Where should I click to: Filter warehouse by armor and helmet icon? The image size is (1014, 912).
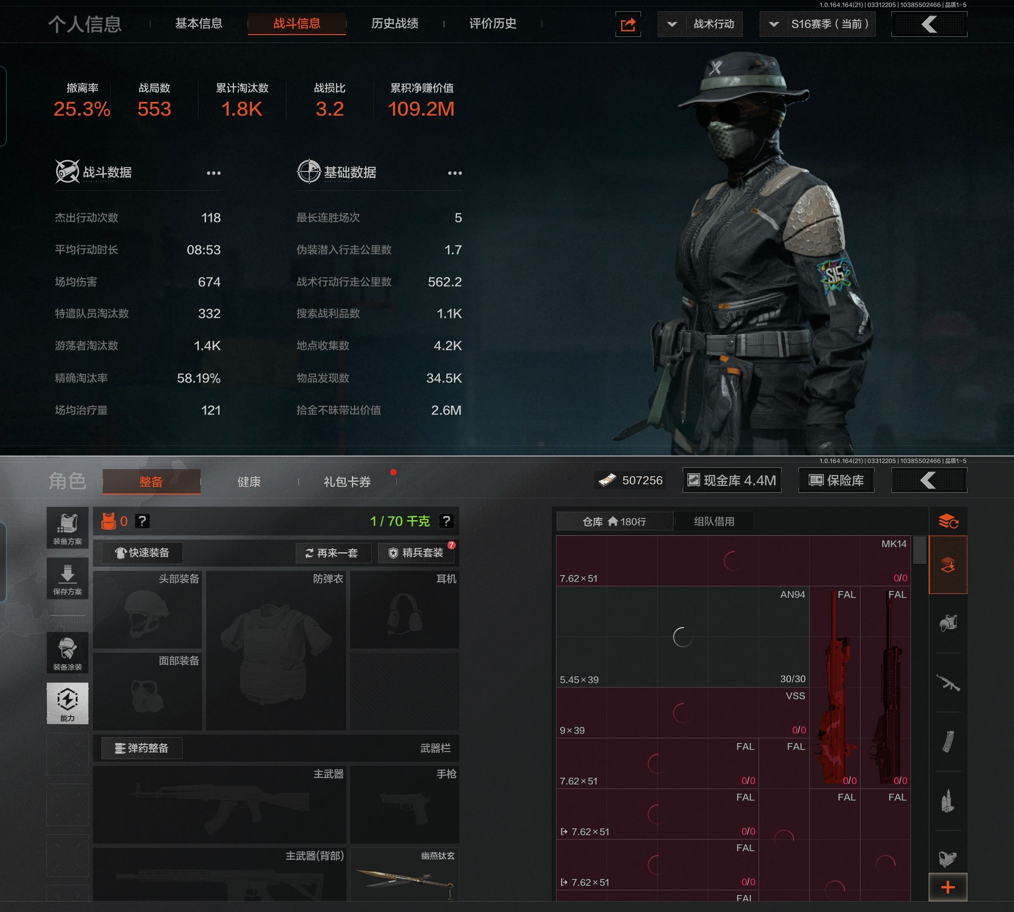(x=948, y=623)
